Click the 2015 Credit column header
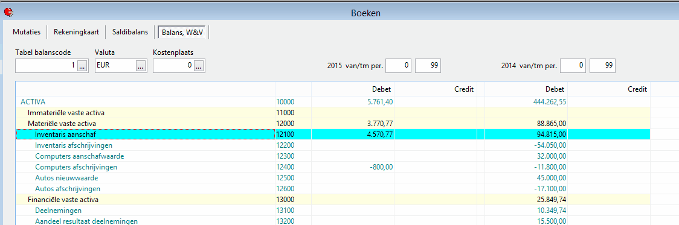 [464, 89]
